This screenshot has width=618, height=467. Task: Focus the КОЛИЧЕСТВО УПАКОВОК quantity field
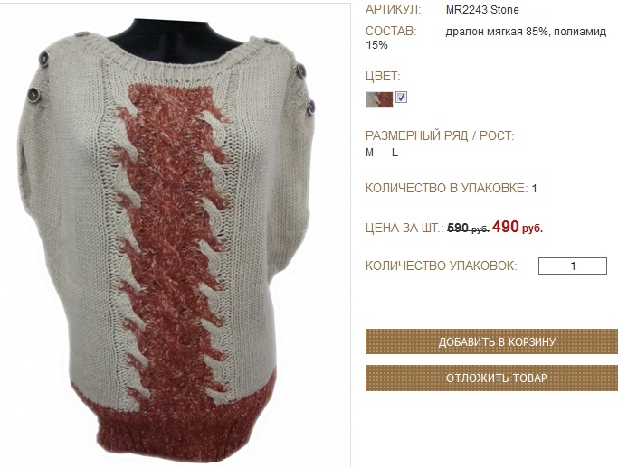tap(572, 266)
